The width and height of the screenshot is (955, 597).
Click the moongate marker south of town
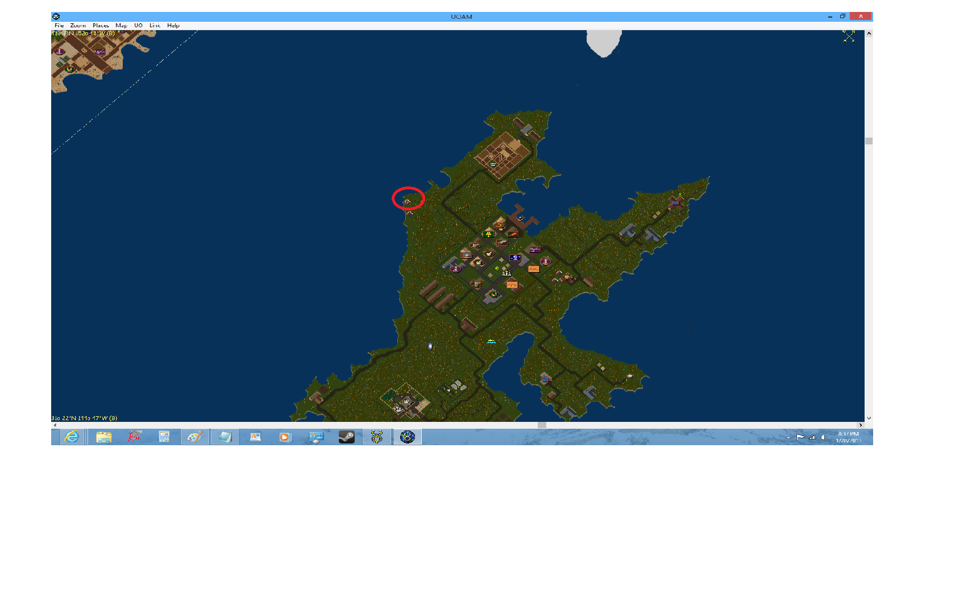pyautogui.click(x=430, y=346)
